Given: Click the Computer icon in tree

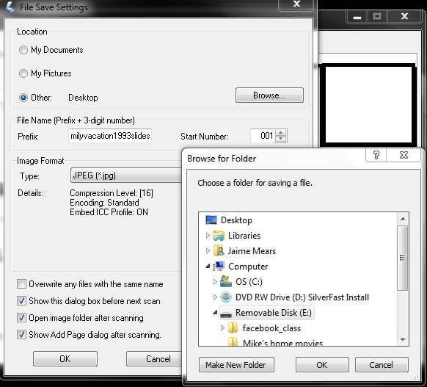Looking at the screenshot, I should click(x=219, y=267).
